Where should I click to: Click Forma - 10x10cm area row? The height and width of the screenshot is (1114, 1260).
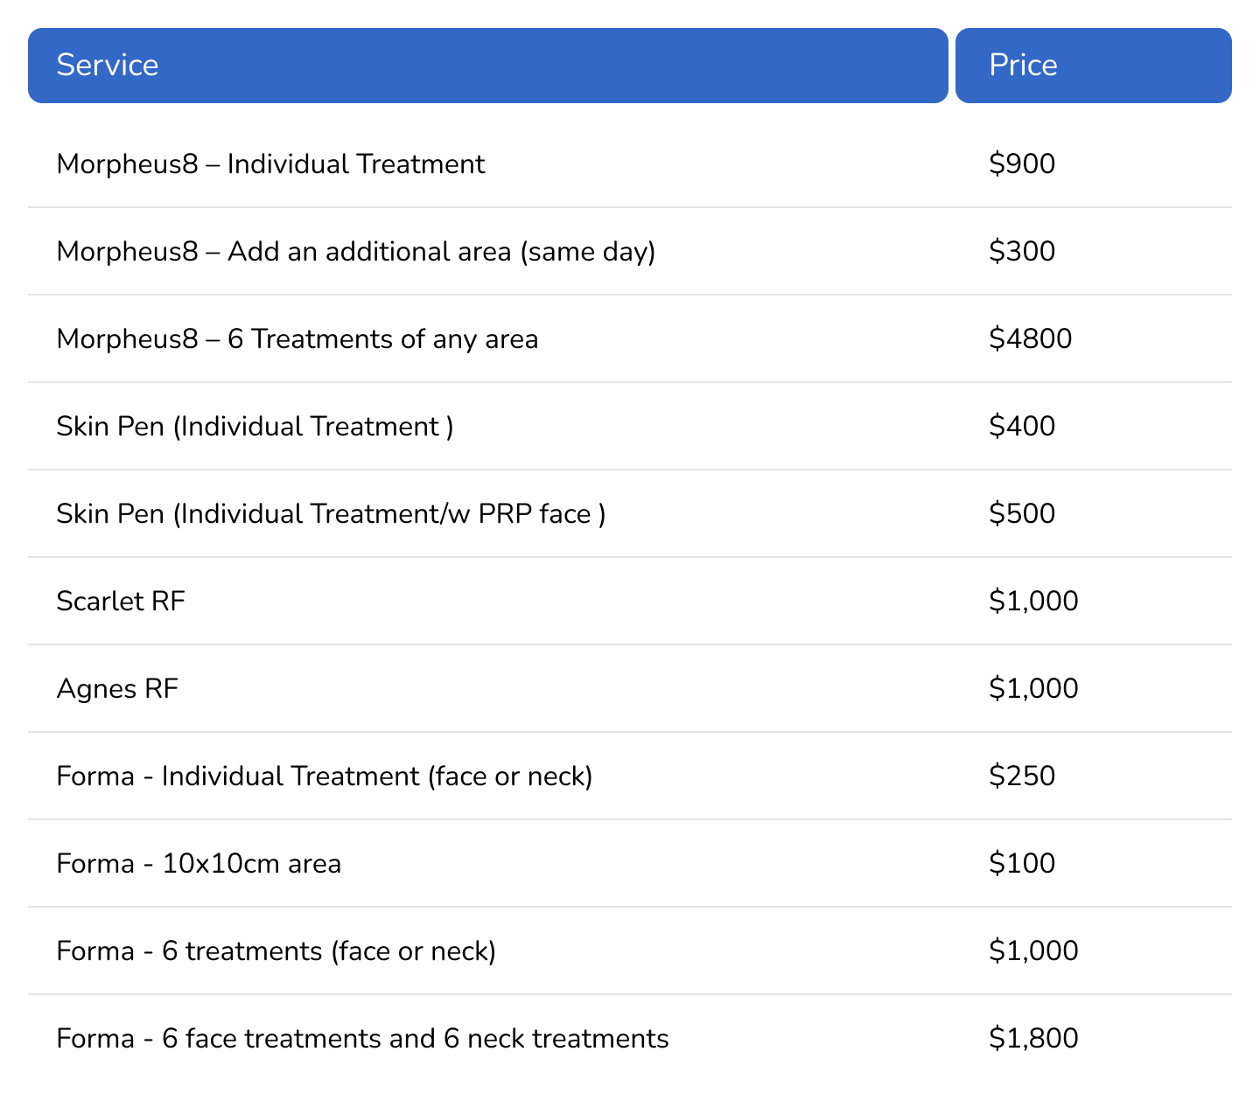point(199,864)
